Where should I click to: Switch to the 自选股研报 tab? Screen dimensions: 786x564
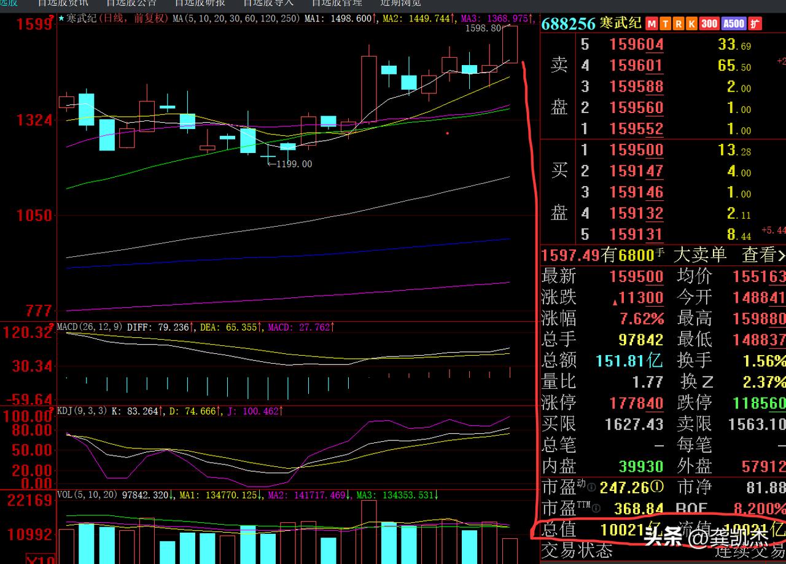coord(200,2)
